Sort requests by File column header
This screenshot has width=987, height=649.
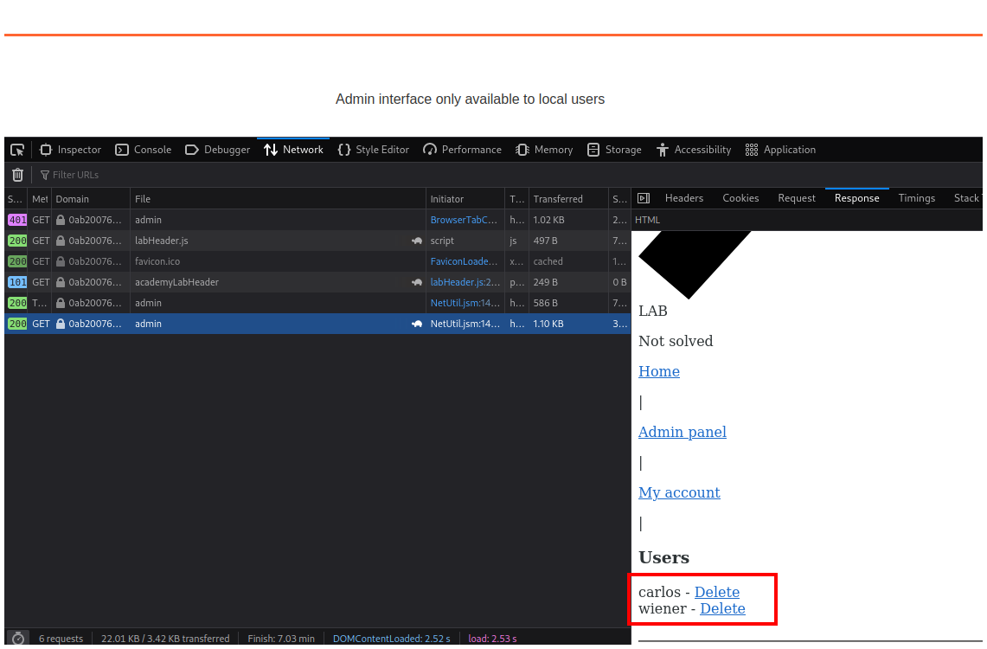point(143,199)
